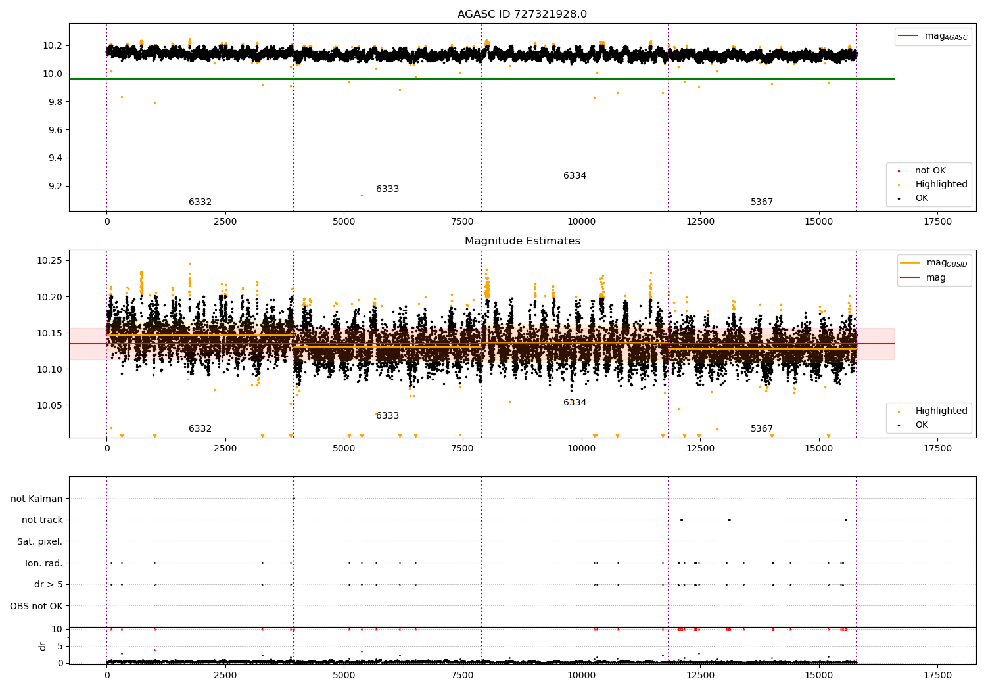This screenshot has width=986, height=690.
Task: Click the 'Ion. rad.' row label
Action: [44, 564]
